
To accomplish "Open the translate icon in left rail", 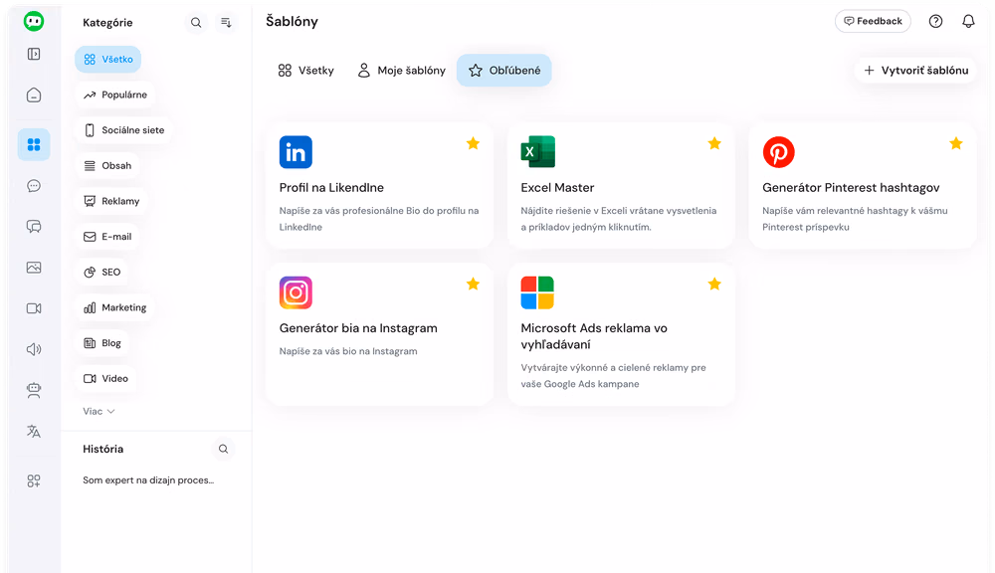I will (34, 432).
